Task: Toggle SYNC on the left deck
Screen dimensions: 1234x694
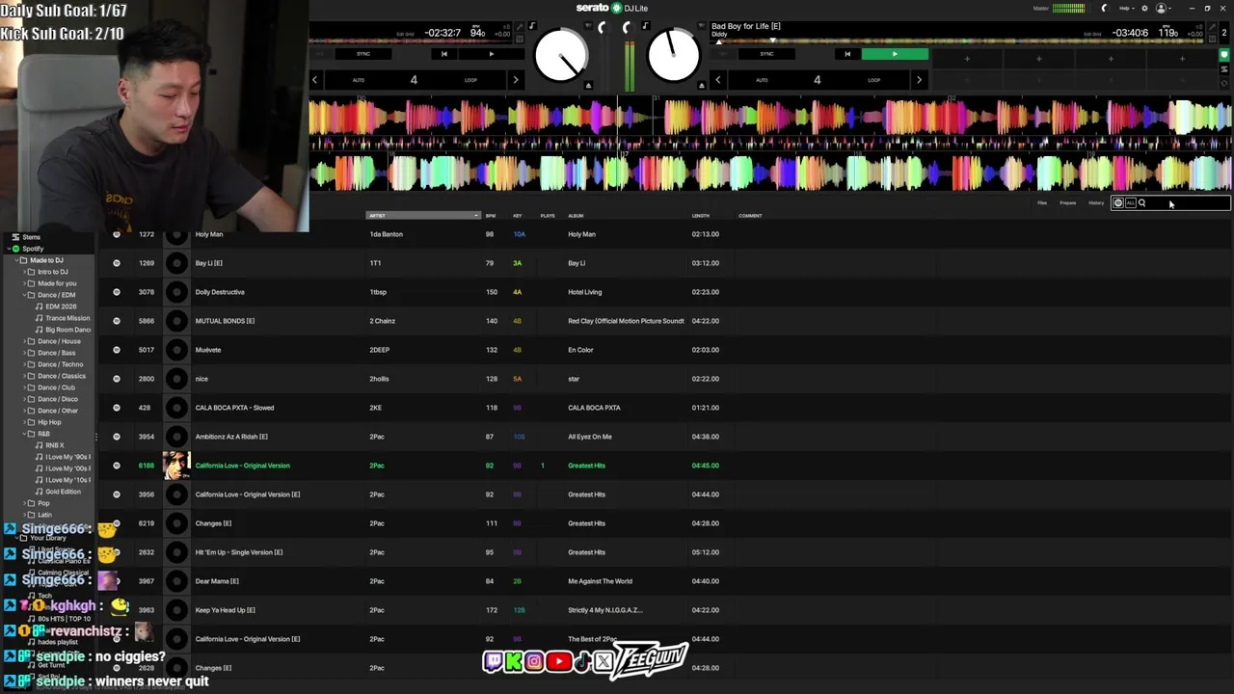Action: point(363,54)
